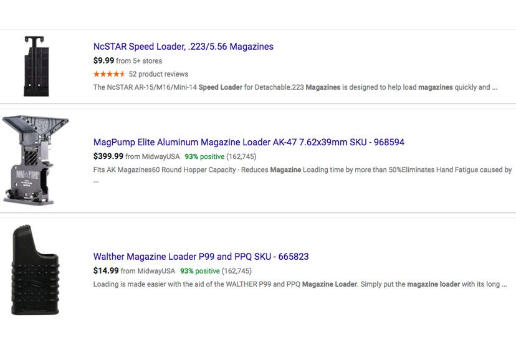The image size is (516, 344).
Task: Open the NcSTAR Speed Loader product link
Action: tap(183, 46)
